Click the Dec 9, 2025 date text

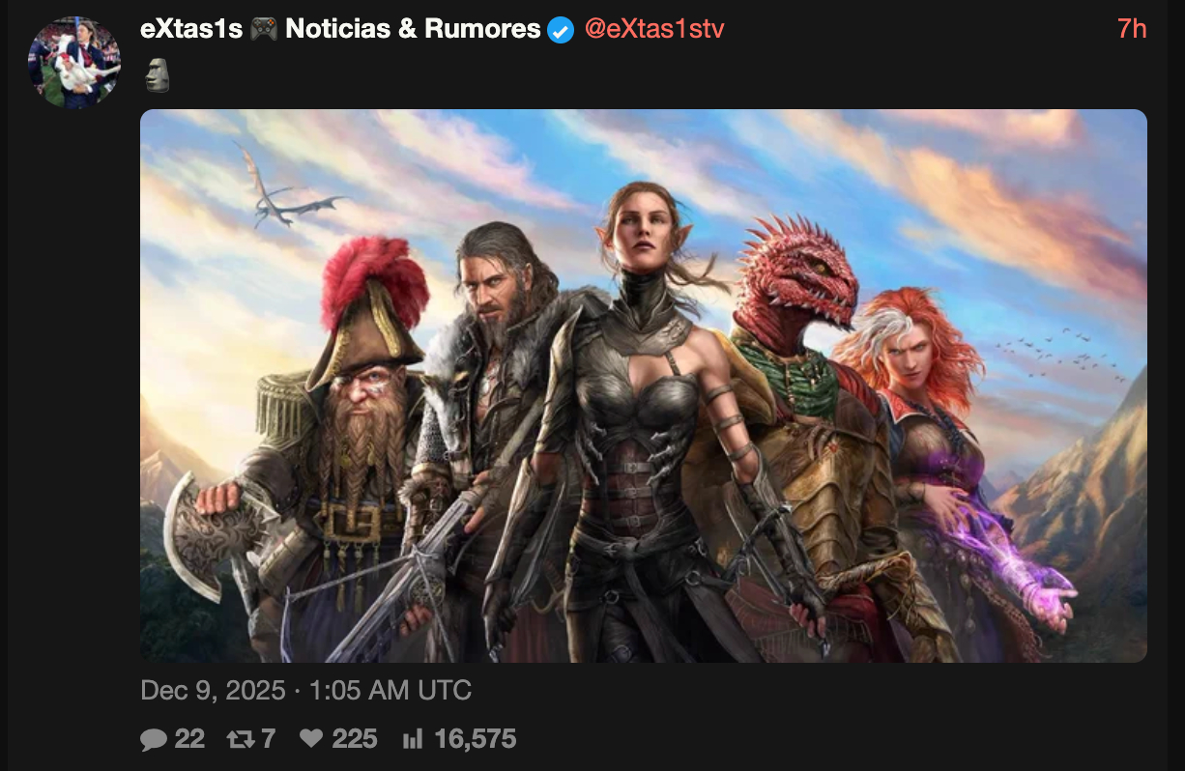point(213,691)
